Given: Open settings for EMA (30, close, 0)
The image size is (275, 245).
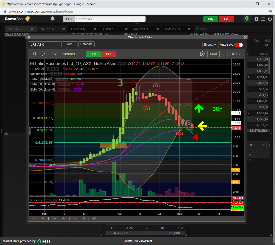Looking at the screenshot, I should point(64,84).
